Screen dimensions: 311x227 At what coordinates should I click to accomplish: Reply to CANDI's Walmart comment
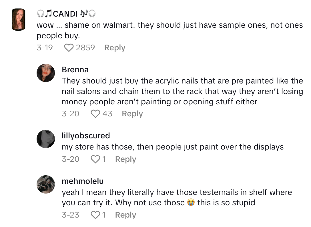click(115, 48)
